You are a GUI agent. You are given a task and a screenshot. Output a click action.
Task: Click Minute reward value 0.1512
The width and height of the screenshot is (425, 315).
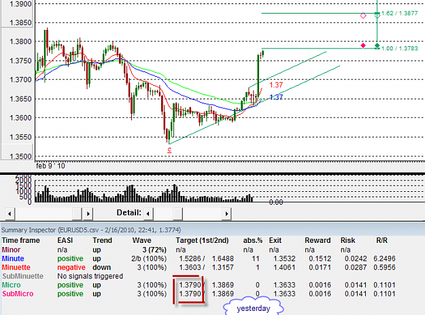pos(320,259)
